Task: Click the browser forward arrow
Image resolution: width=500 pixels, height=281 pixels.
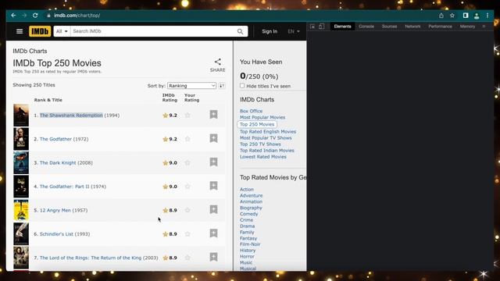Action: click(x=24, y=16)
